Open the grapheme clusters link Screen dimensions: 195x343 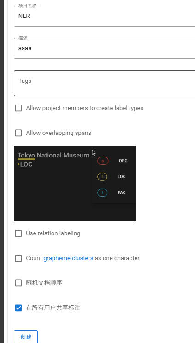tap(69, 258)
